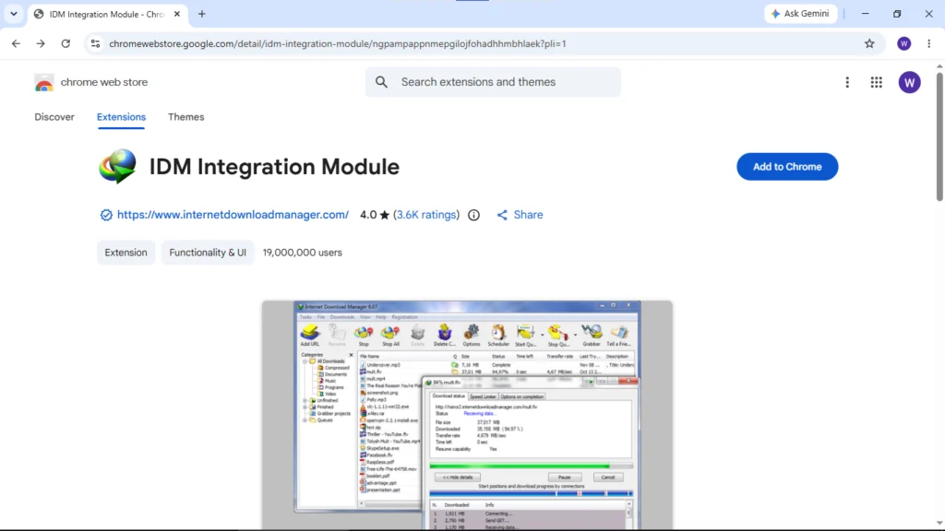945x531 pixels.
Task: Bookmark this page with the star icon
Action: point(869,43)
